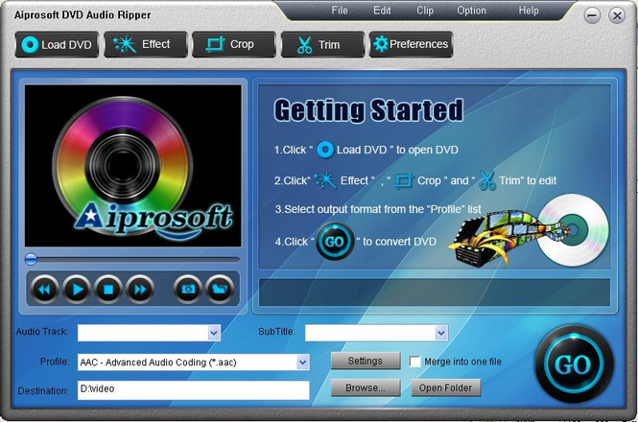Click the Open Folder button
This screenshot has width=638, height=422.
point(445,387)
